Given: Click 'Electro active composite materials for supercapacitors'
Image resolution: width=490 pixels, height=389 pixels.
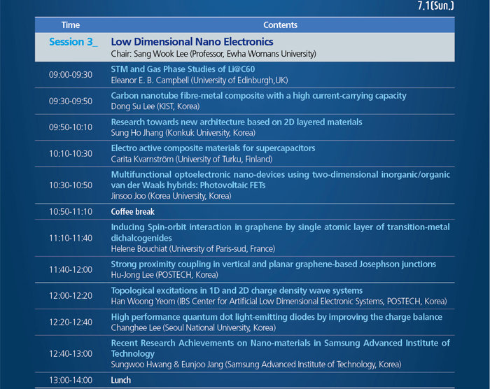Looking at the screenshot, I should pyautogui.click(x=213, y=148).
